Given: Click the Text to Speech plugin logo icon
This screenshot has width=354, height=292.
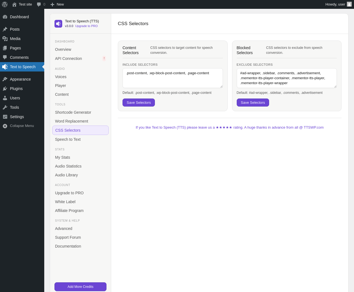Looking at the screenshot, I should [x=58, y=24].
